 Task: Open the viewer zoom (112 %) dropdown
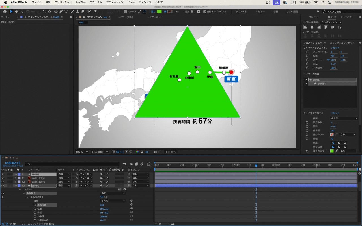(x=82, y=152)
